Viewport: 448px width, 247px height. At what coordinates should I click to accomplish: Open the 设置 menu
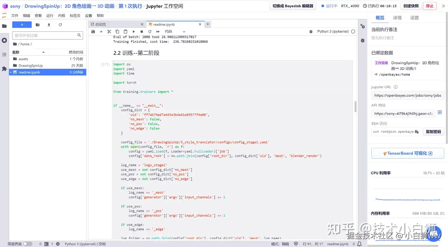[x=89, y=16]
